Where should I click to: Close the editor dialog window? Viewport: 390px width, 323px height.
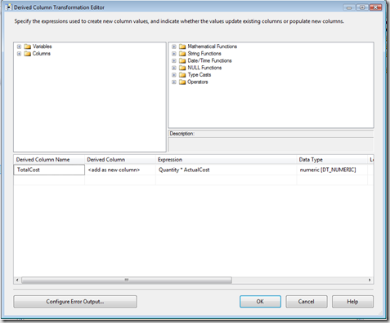375,7
